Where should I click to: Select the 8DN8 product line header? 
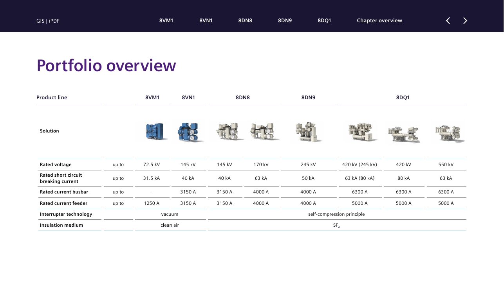tap(243, 97)
